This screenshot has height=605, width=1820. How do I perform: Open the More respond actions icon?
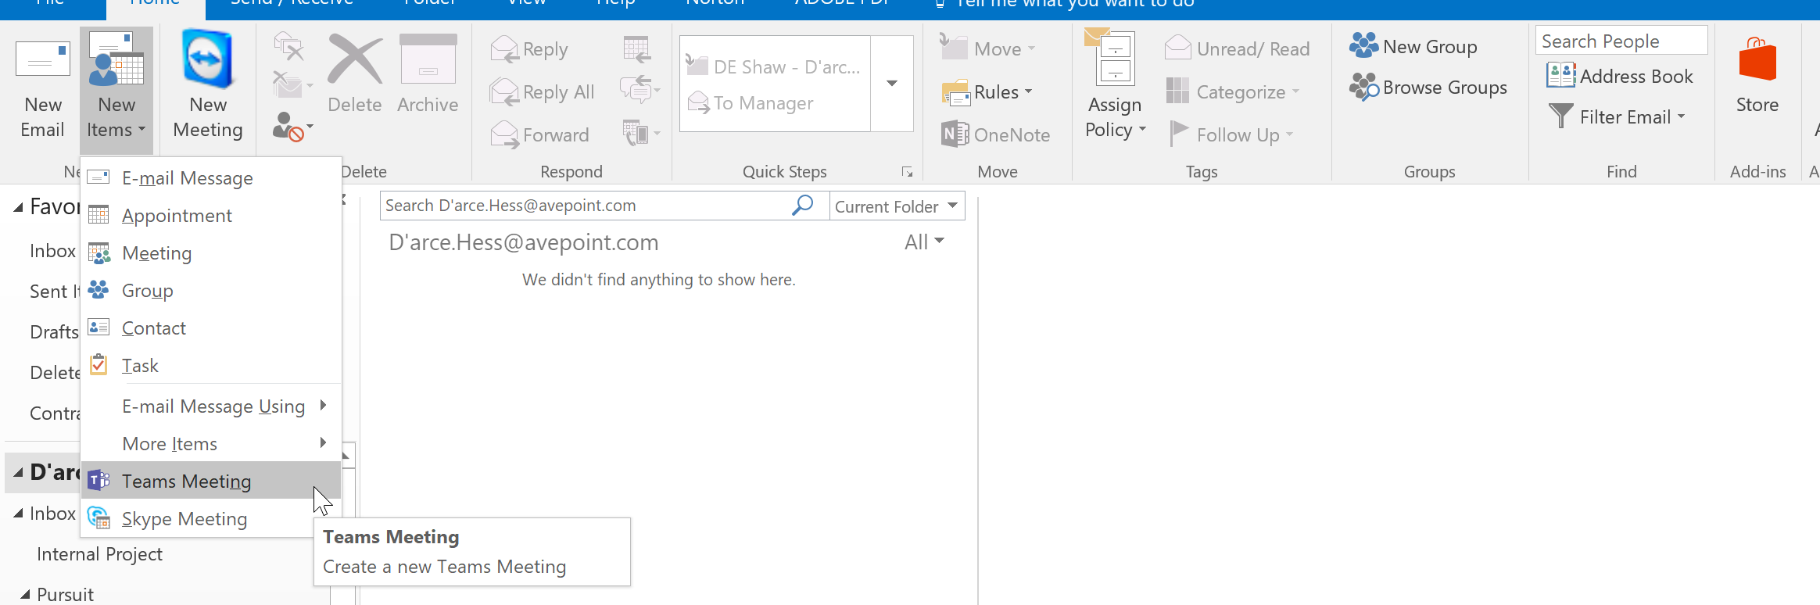(x=641, y=134)
